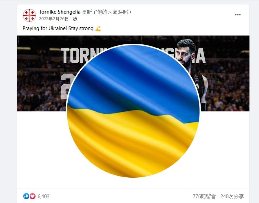Open Tornike Shengelia's Georgian flag avatar

coord(29,15)
